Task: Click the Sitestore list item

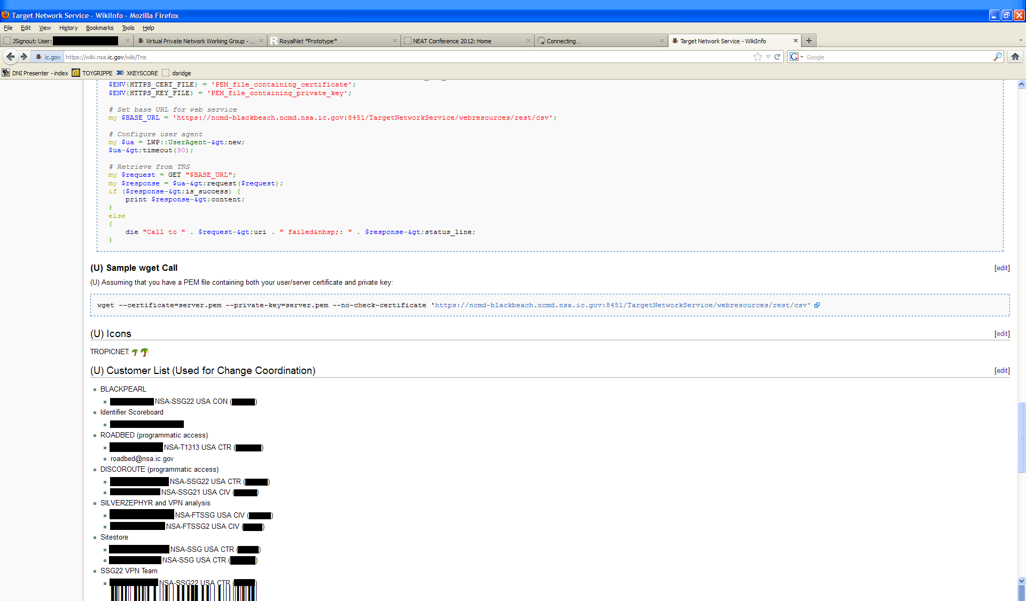Action: click(114, 537)
